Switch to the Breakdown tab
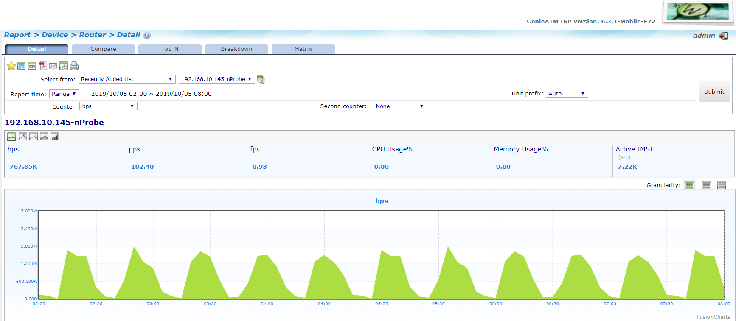 pos(236,49)
